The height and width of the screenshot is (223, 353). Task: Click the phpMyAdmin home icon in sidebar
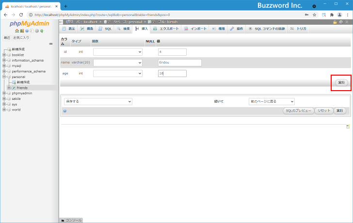(x=17, y=31)
